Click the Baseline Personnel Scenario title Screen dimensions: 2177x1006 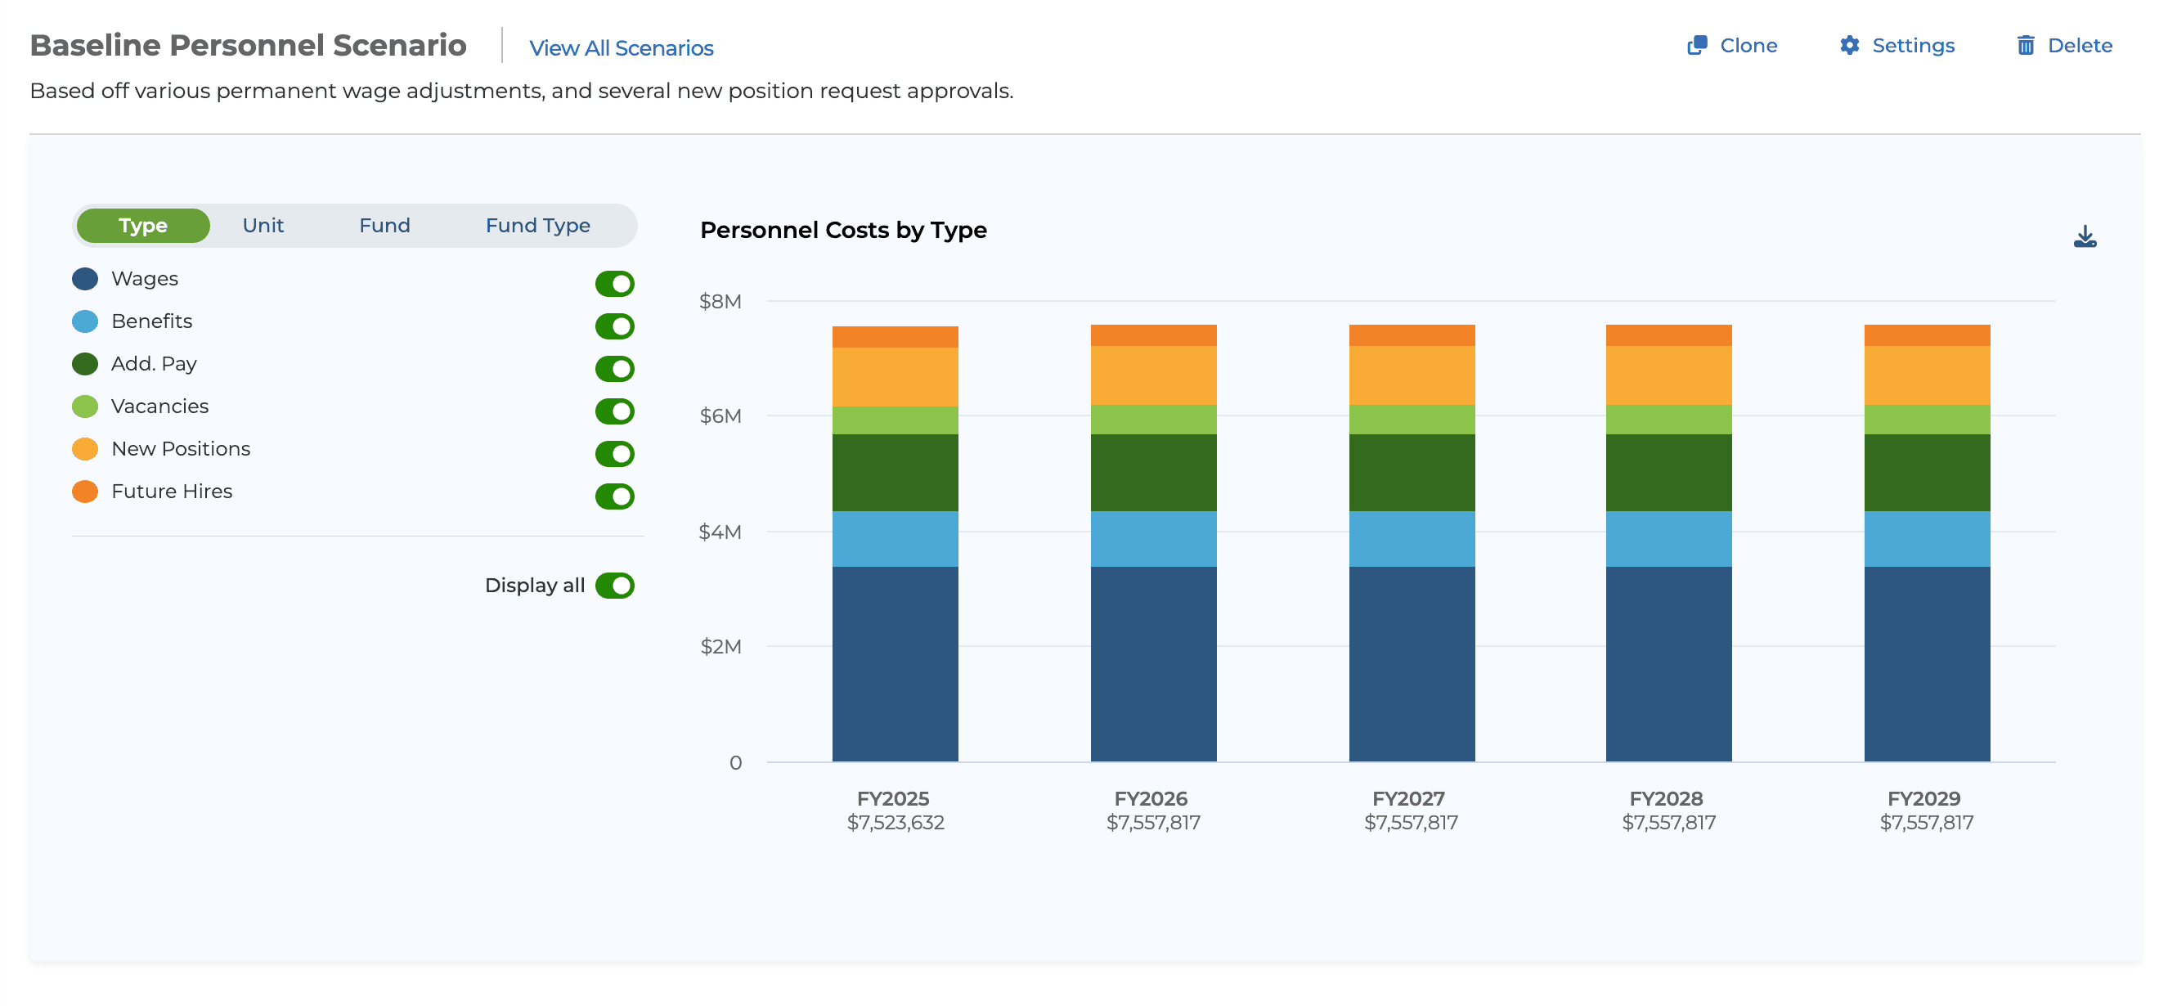[x=248, y=45]
